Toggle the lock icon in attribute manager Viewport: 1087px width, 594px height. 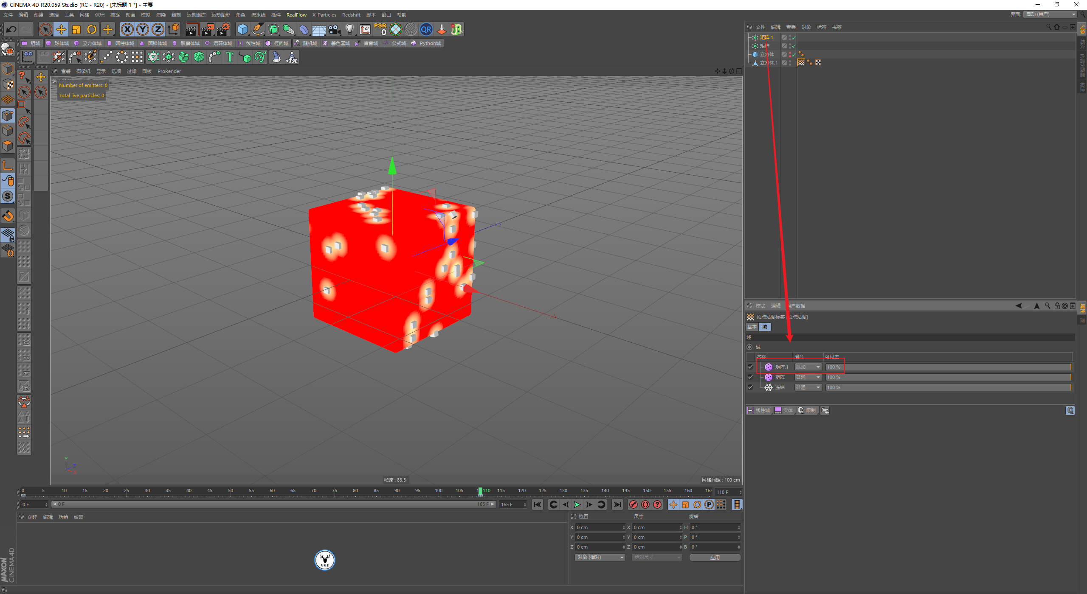[1057, 306]
